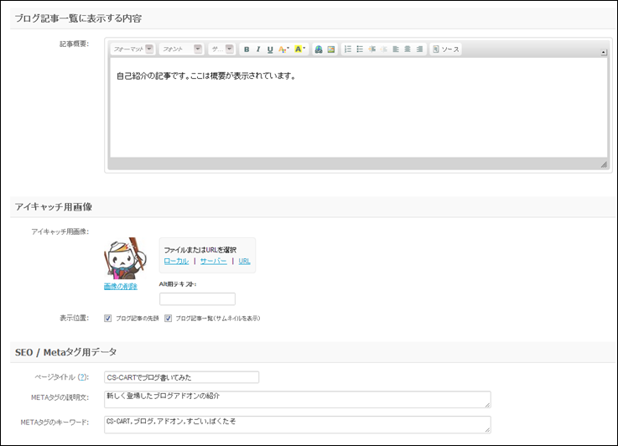This screenshot has height=446, width=618.
Task: Click the insert link globe icon
Action: 319,49
